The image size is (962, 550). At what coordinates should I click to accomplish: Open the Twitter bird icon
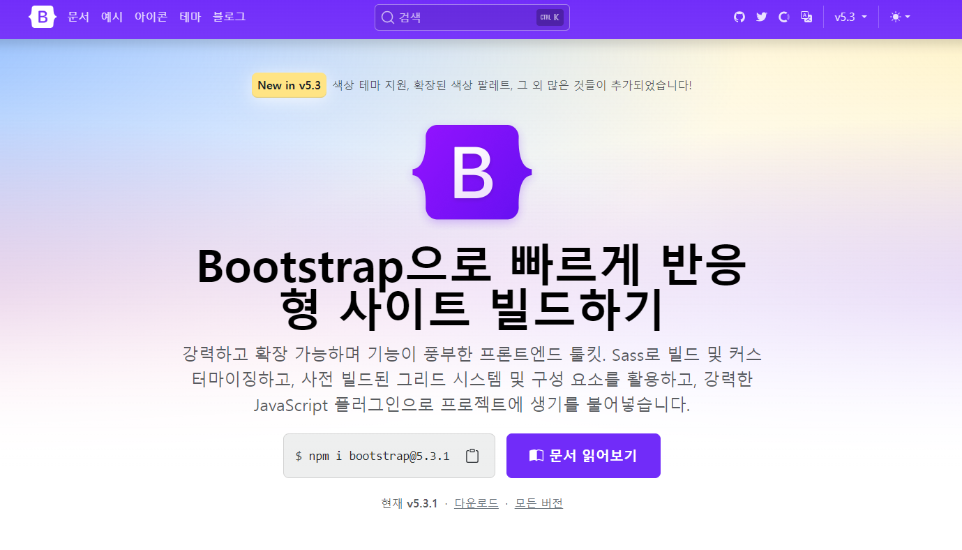(762, 17)
